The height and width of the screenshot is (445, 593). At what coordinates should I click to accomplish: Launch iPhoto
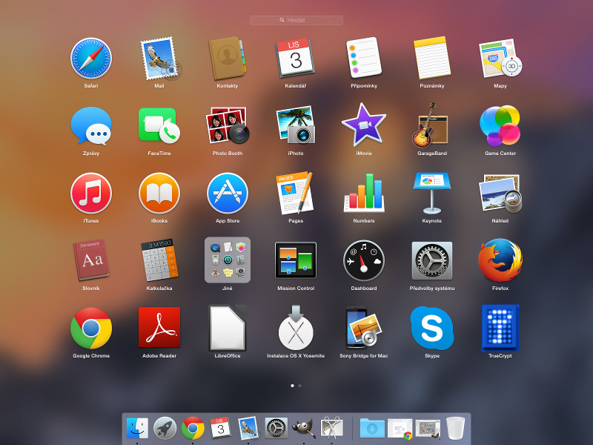coord(295,125)
